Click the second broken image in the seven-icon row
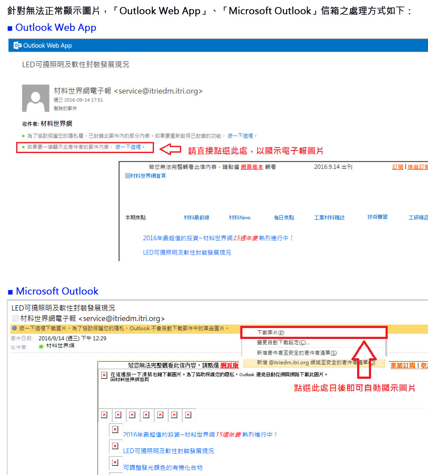428x475 pixels. coord(118,415)
